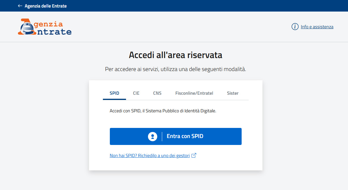The width and height of the screenshot is (348, 190).
Task: Click the SPID user avatar icon
Action: (153, 136)
